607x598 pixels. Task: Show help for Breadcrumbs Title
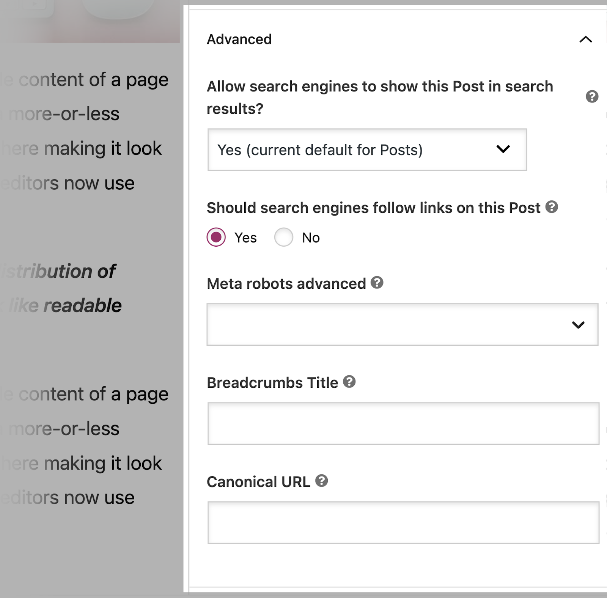click(349, 382)
